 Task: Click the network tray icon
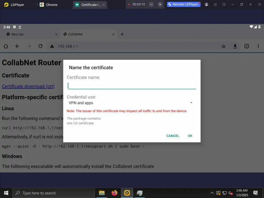click(225, 193)
